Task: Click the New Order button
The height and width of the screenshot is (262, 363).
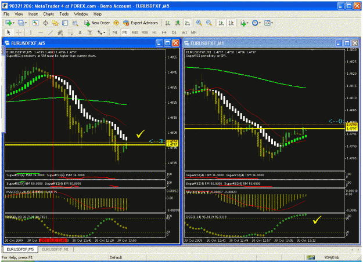Action: tap(97, 23)
